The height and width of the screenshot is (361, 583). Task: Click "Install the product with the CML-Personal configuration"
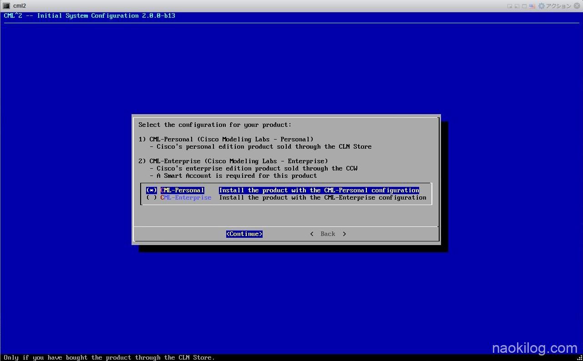tap(319, 190)
